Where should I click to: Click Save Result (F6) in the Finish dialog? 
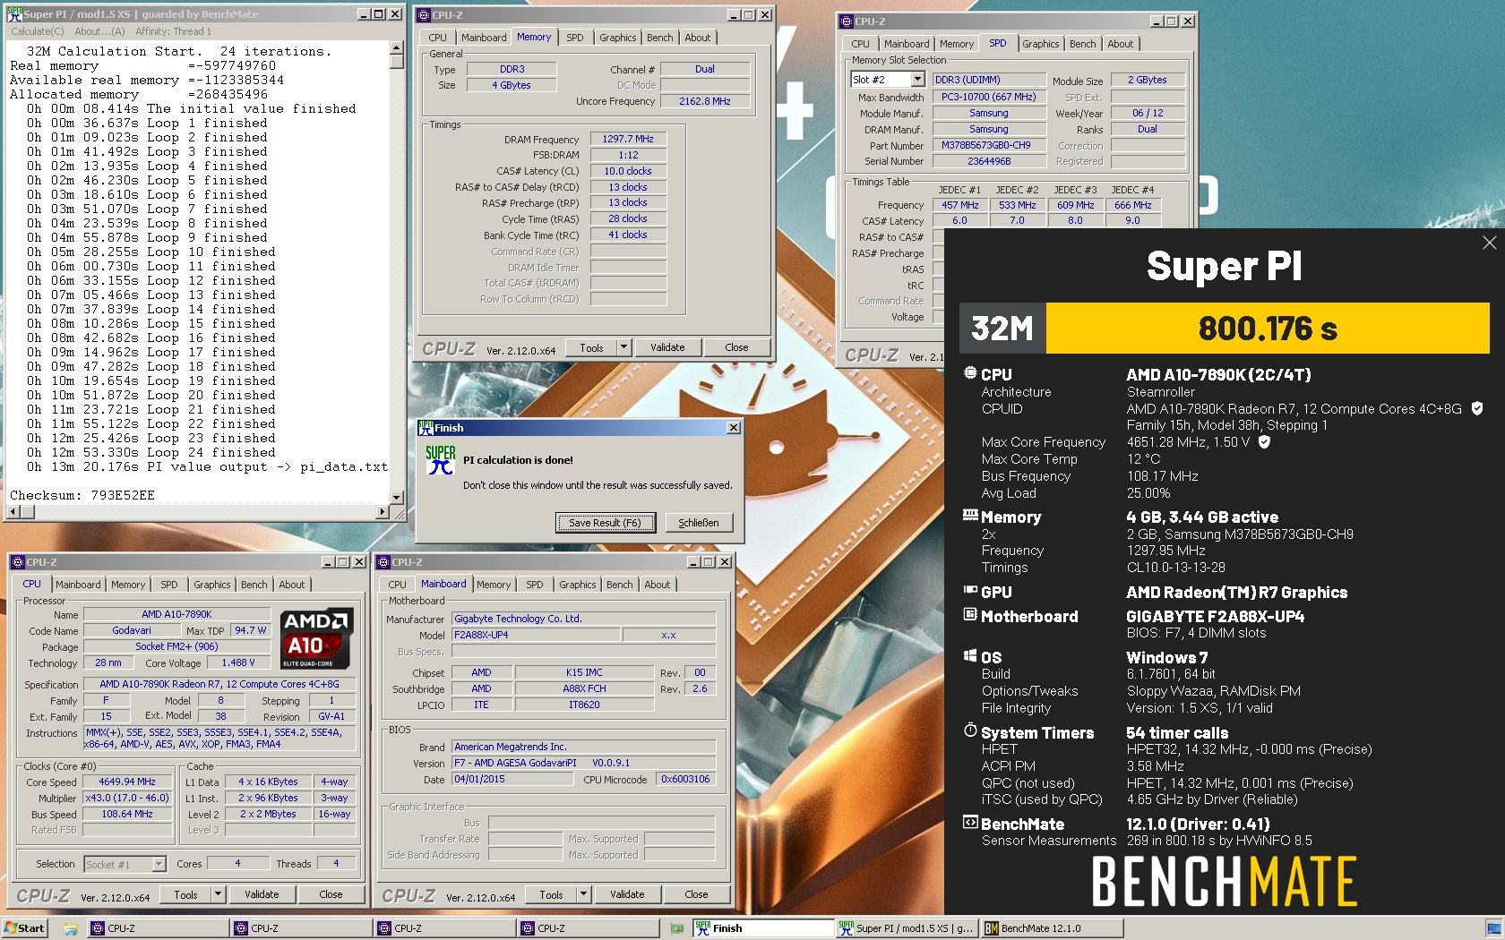606,523
